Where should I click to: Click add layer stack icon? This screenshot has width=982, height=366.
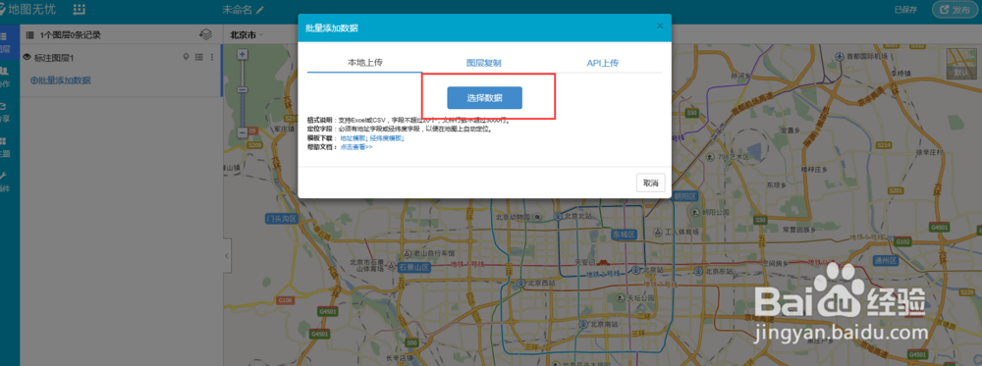205,34
